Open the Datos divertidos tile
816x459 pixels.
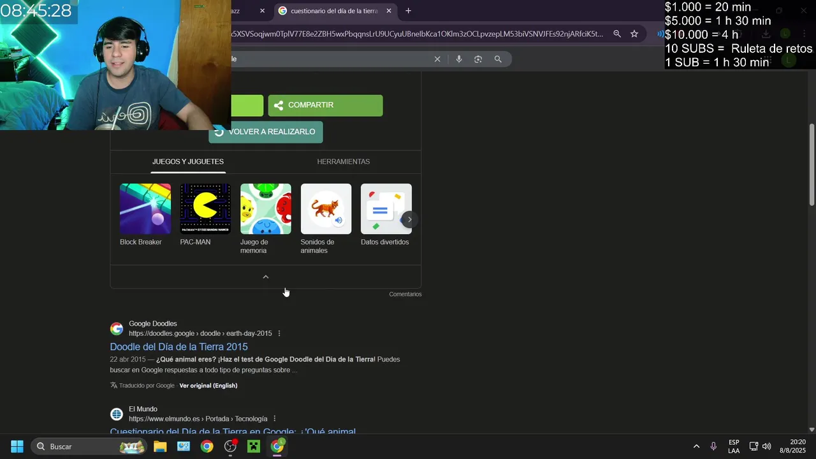tap(386, 209)
